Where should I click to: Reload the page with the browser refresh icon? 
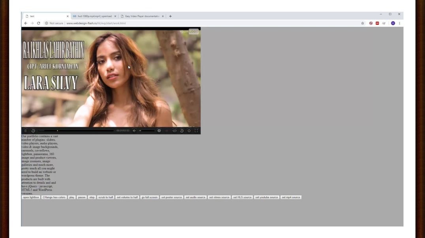[38, 23]
